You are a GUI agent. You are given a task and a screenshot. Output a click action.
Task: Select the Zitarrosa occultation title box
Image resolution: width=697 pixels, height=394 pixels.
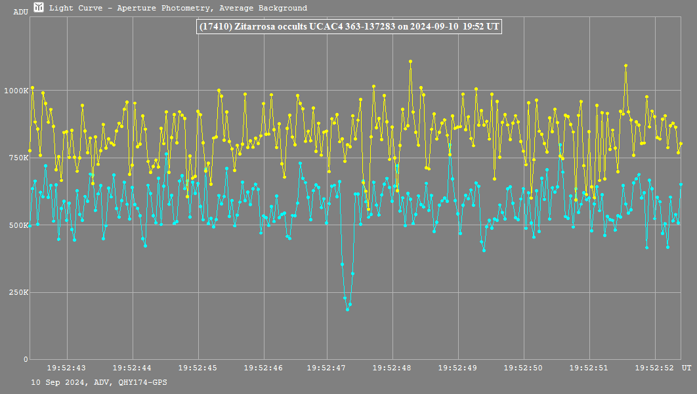[x=349, y=26]
